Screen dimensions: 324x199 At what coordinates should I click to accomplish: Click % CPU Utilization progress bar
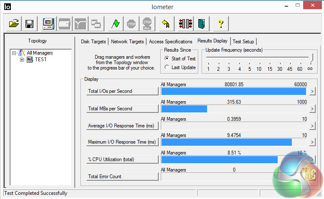(x=234, y=159)
